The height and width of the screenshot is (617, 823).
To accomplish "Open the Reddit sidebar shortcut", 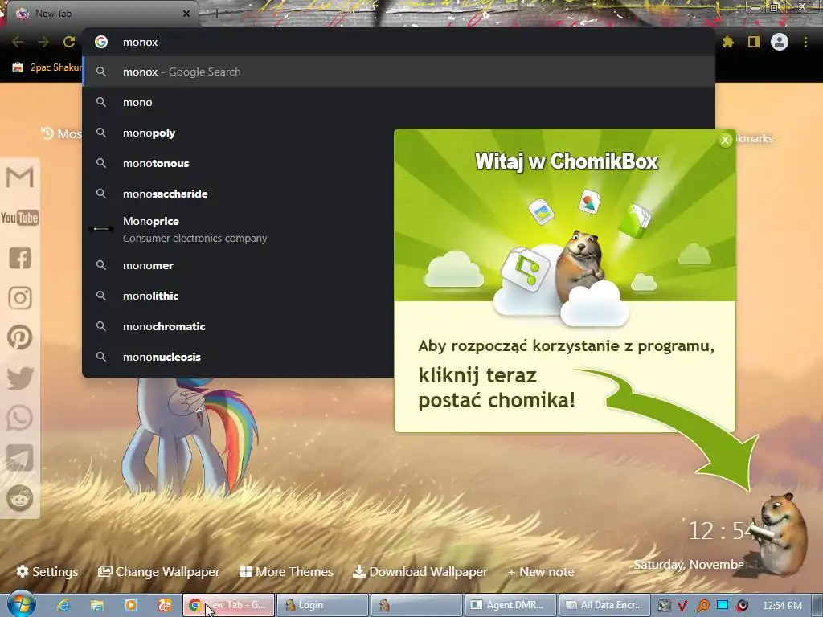I will [x=20, y=498].
